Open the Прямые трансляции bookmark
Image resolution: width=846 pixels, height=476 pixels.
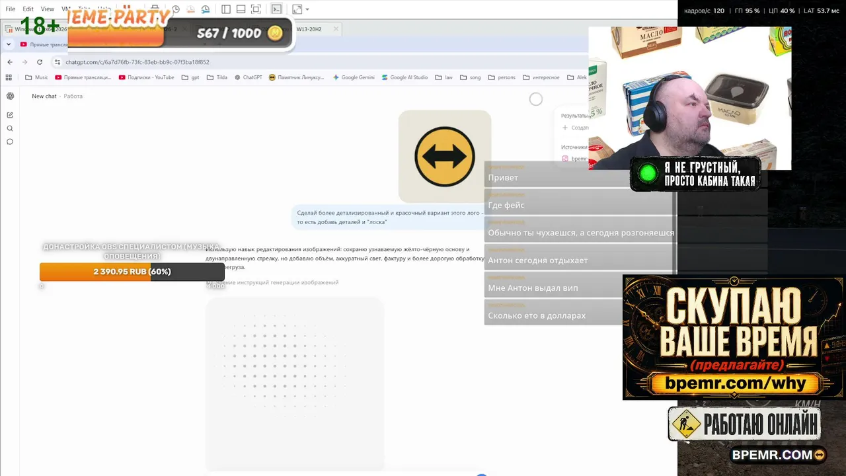[x=83, y=77]
